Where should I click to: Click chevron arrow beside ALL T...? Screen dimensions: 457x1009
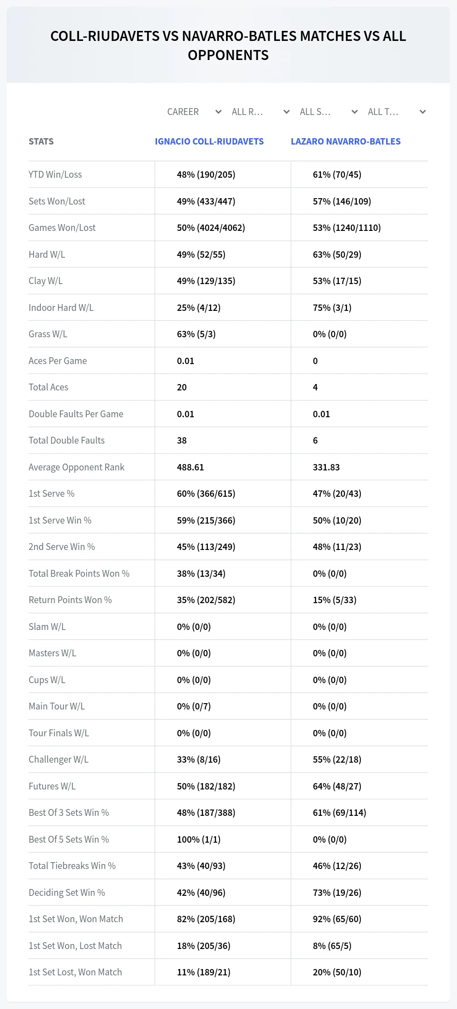(x=423, y=112)
